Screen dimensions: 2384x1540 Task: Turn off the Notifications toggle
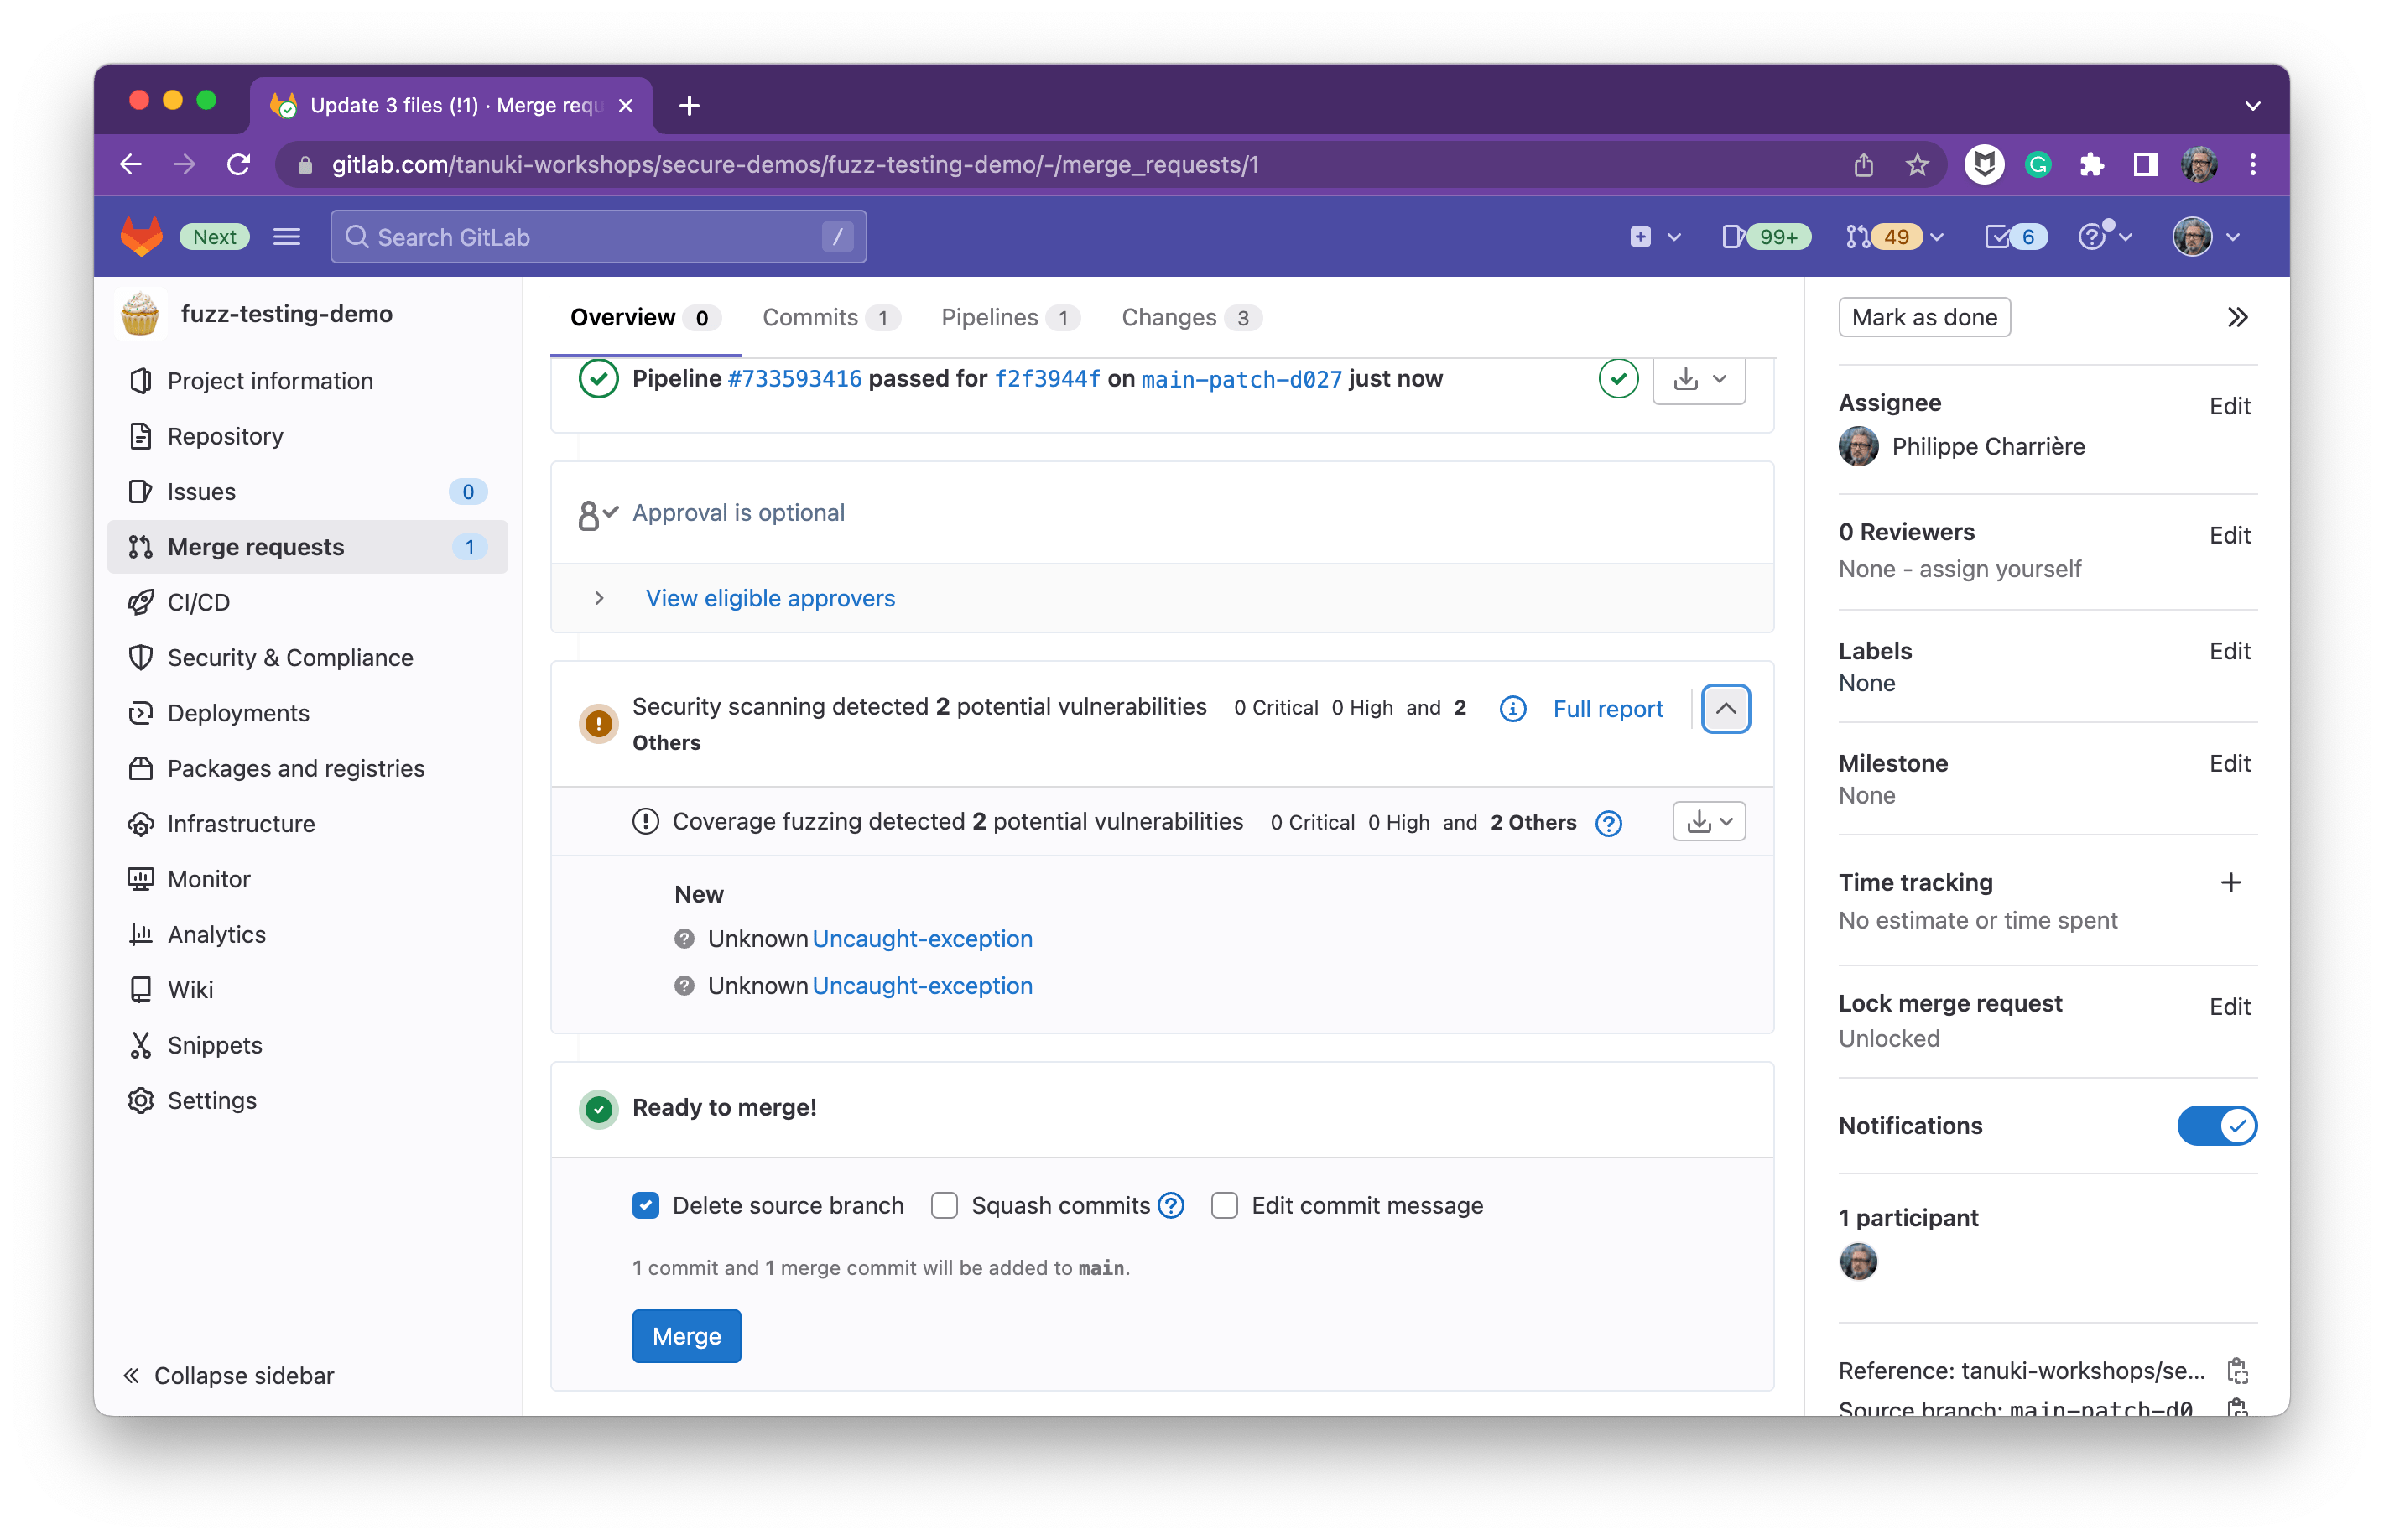click(x=2216, y=1126)
